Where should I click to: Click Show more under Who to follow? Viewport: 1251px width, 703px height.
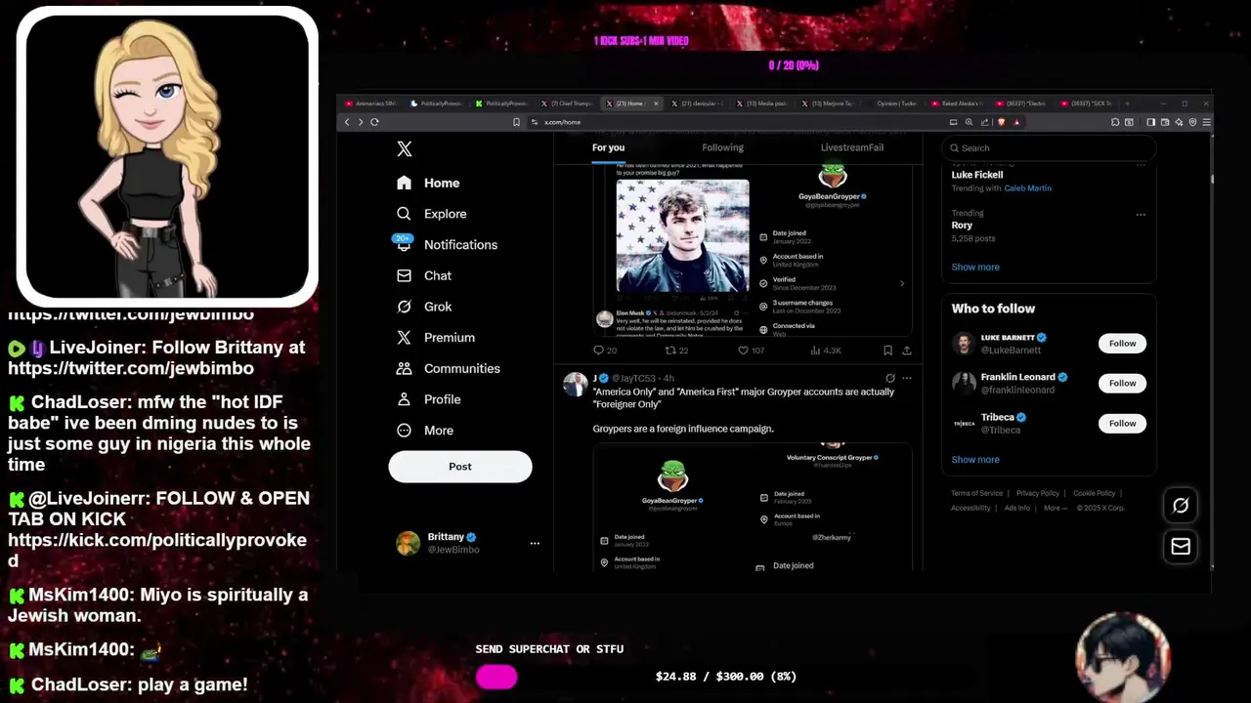pos(975,459)
